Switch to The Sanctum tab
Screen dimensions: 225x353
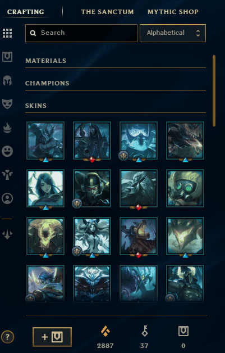(107, 12)
